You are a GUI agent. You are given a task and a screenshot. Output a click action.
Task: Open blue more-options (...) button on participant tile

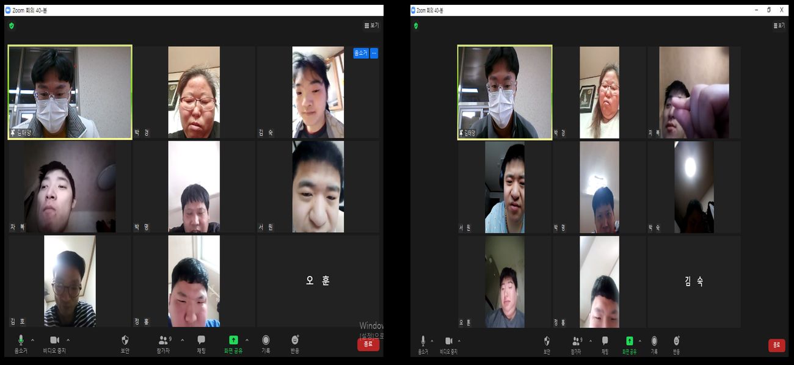point(374,53)
